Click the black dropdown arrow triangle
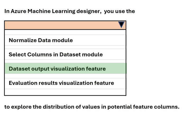 (x=121, y=25)
